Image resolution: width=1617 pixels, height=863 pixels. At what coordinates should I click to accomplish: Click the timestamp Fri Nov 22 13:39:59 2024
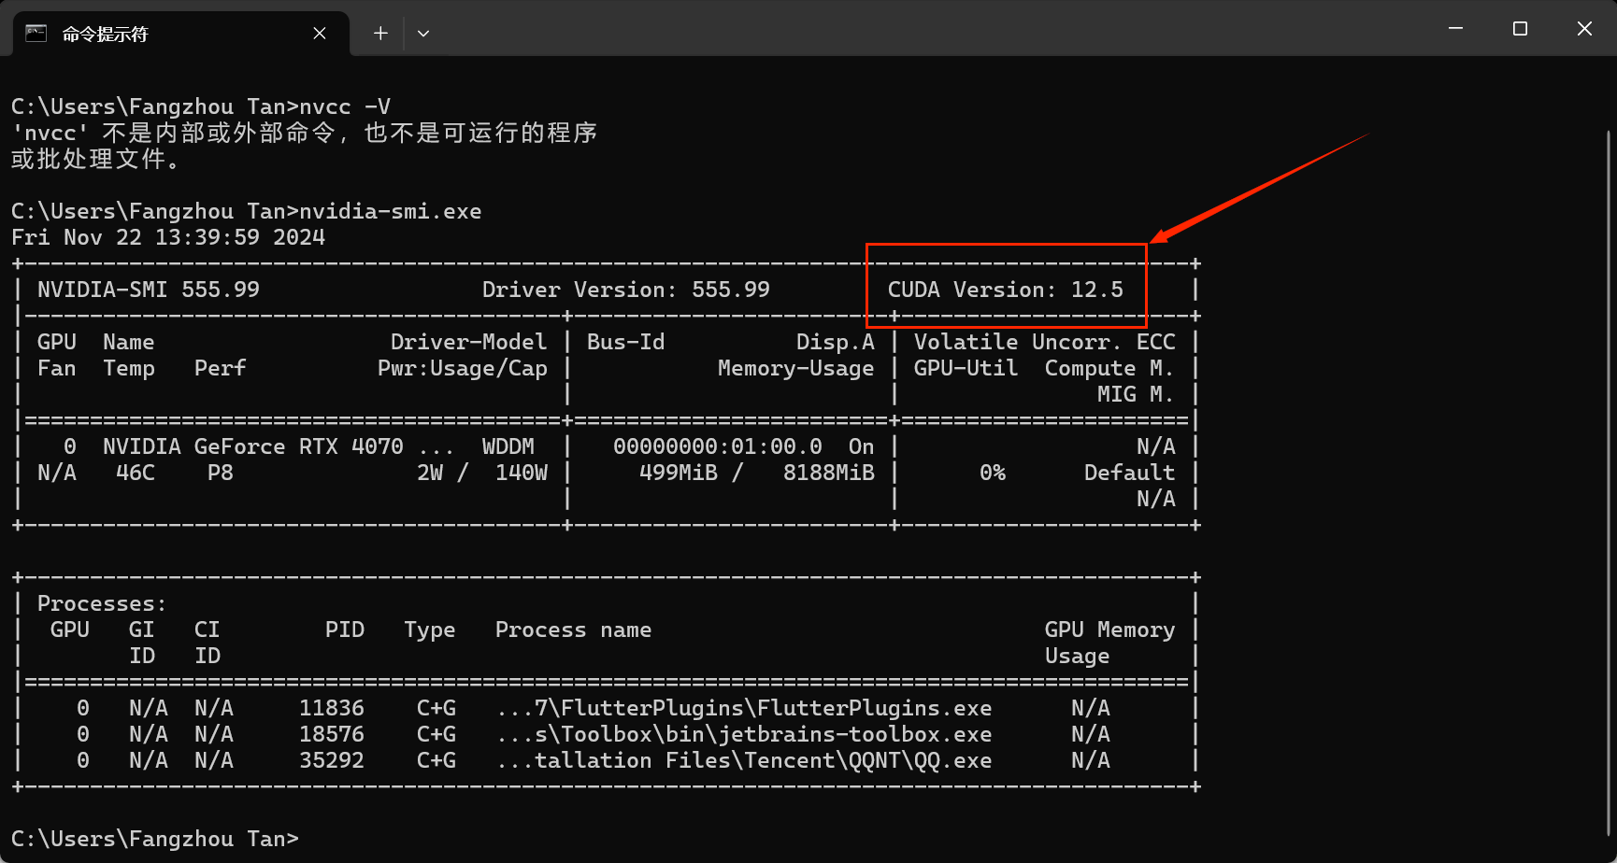tap(168, 237)
